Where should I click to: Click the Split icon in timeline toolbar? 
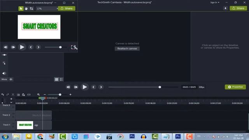[29, 94]
